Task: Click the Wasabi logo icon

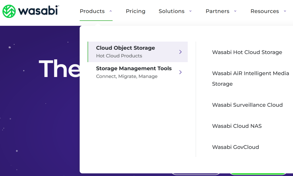Action: click(x=9, y=11)
